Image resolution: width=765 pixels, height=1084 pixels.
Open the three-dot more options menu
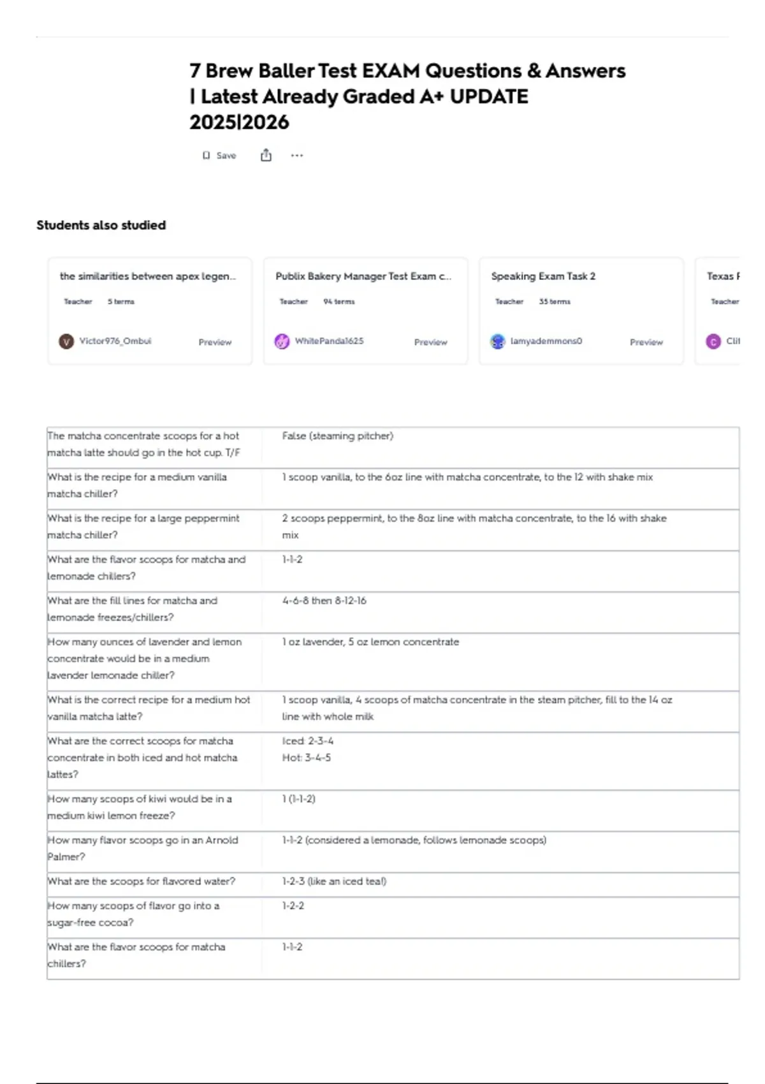pyautogui.click(x=296, y=155)
